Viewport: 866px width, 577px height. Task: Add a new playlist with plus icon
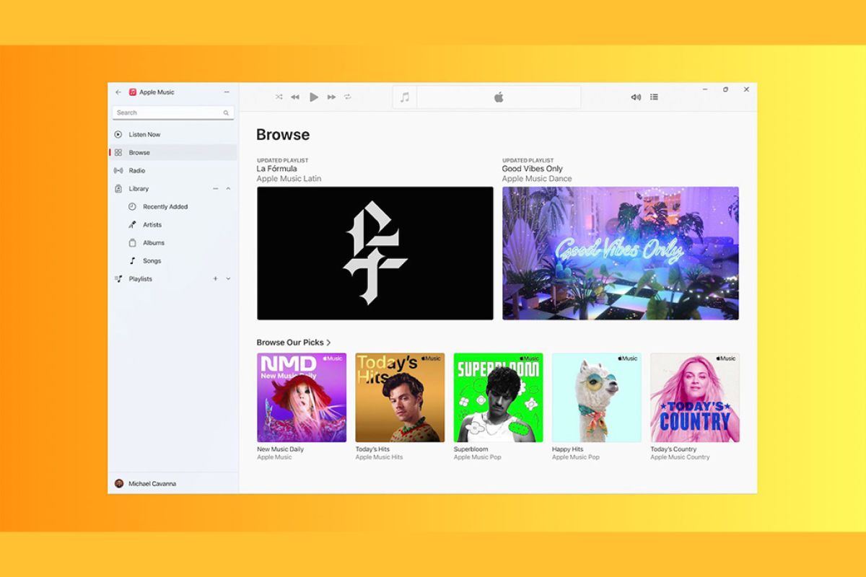coord(215,279)
